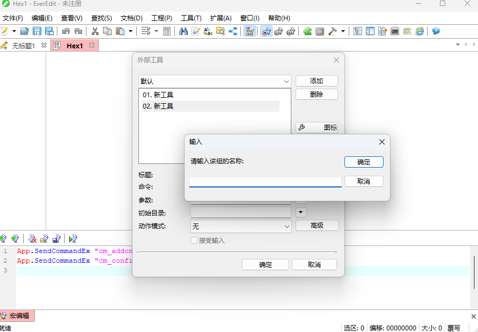Switch to the 无标题1 tab
The width and height of the screenshot is (478, 332).
[23, 46]
